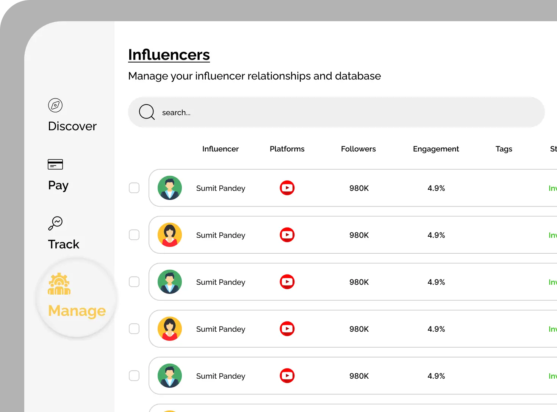
Task: Open the second row's yellow female avatar
Action: [x=170, y=235]
